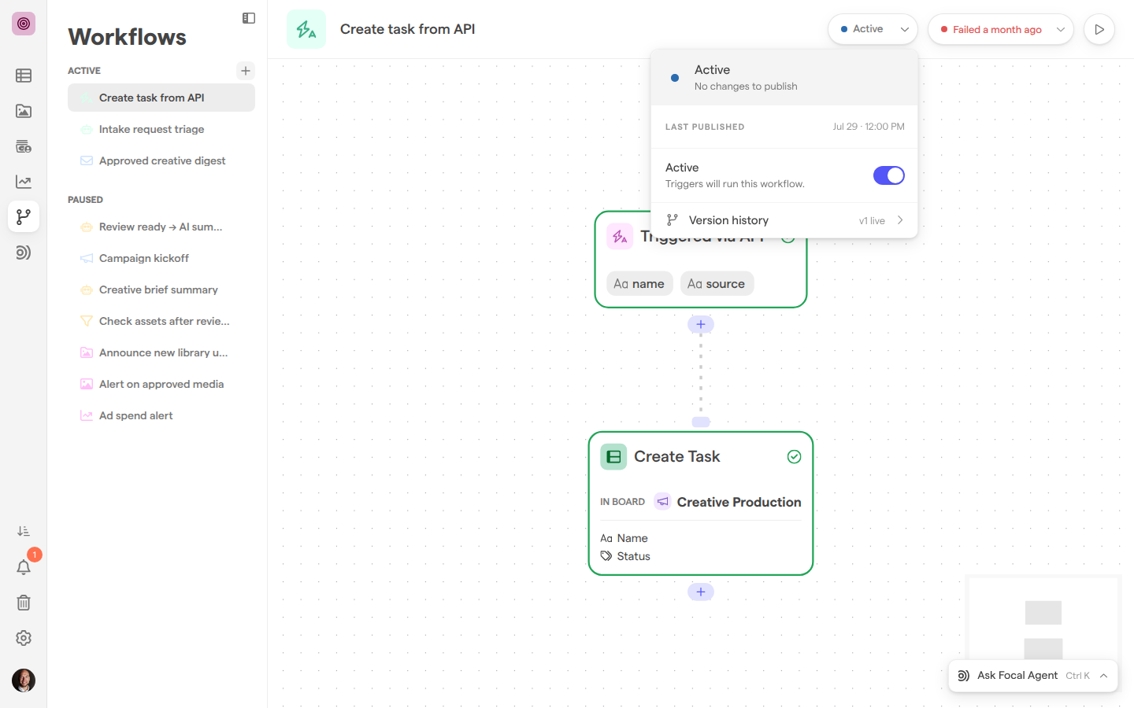This screenshot has width=1134, height=708.
Task: Open the trash icon in left rail
Action: point(24,603)
